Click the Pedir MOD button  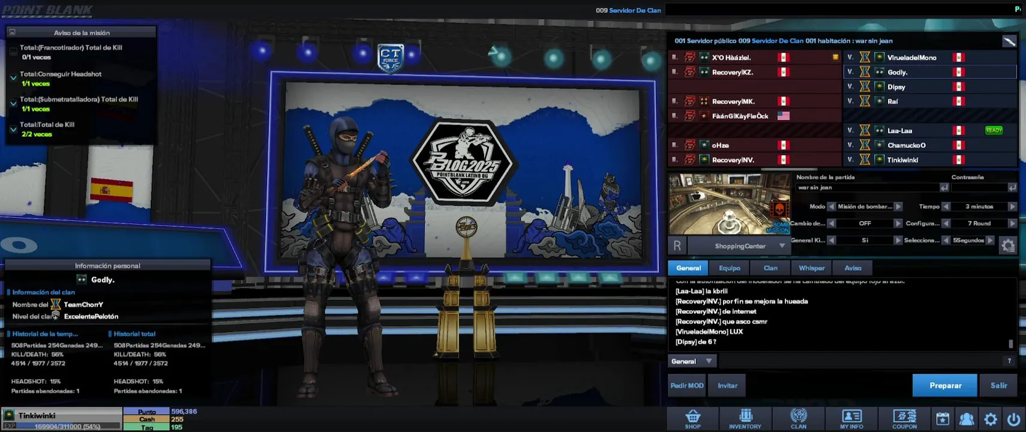[x=687, y=385]
